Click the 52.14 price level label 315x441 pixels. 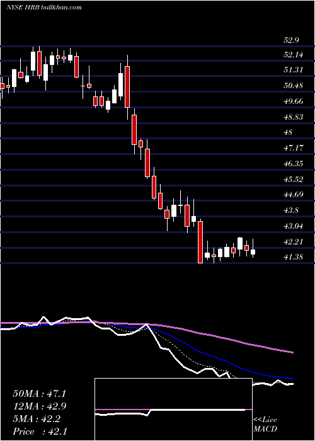pos(294,55)
